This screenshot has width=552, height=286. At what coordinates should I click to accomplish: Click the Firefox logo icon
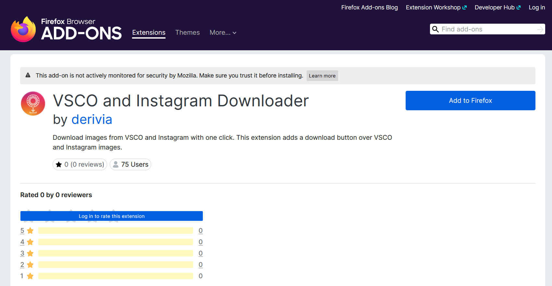23,29
